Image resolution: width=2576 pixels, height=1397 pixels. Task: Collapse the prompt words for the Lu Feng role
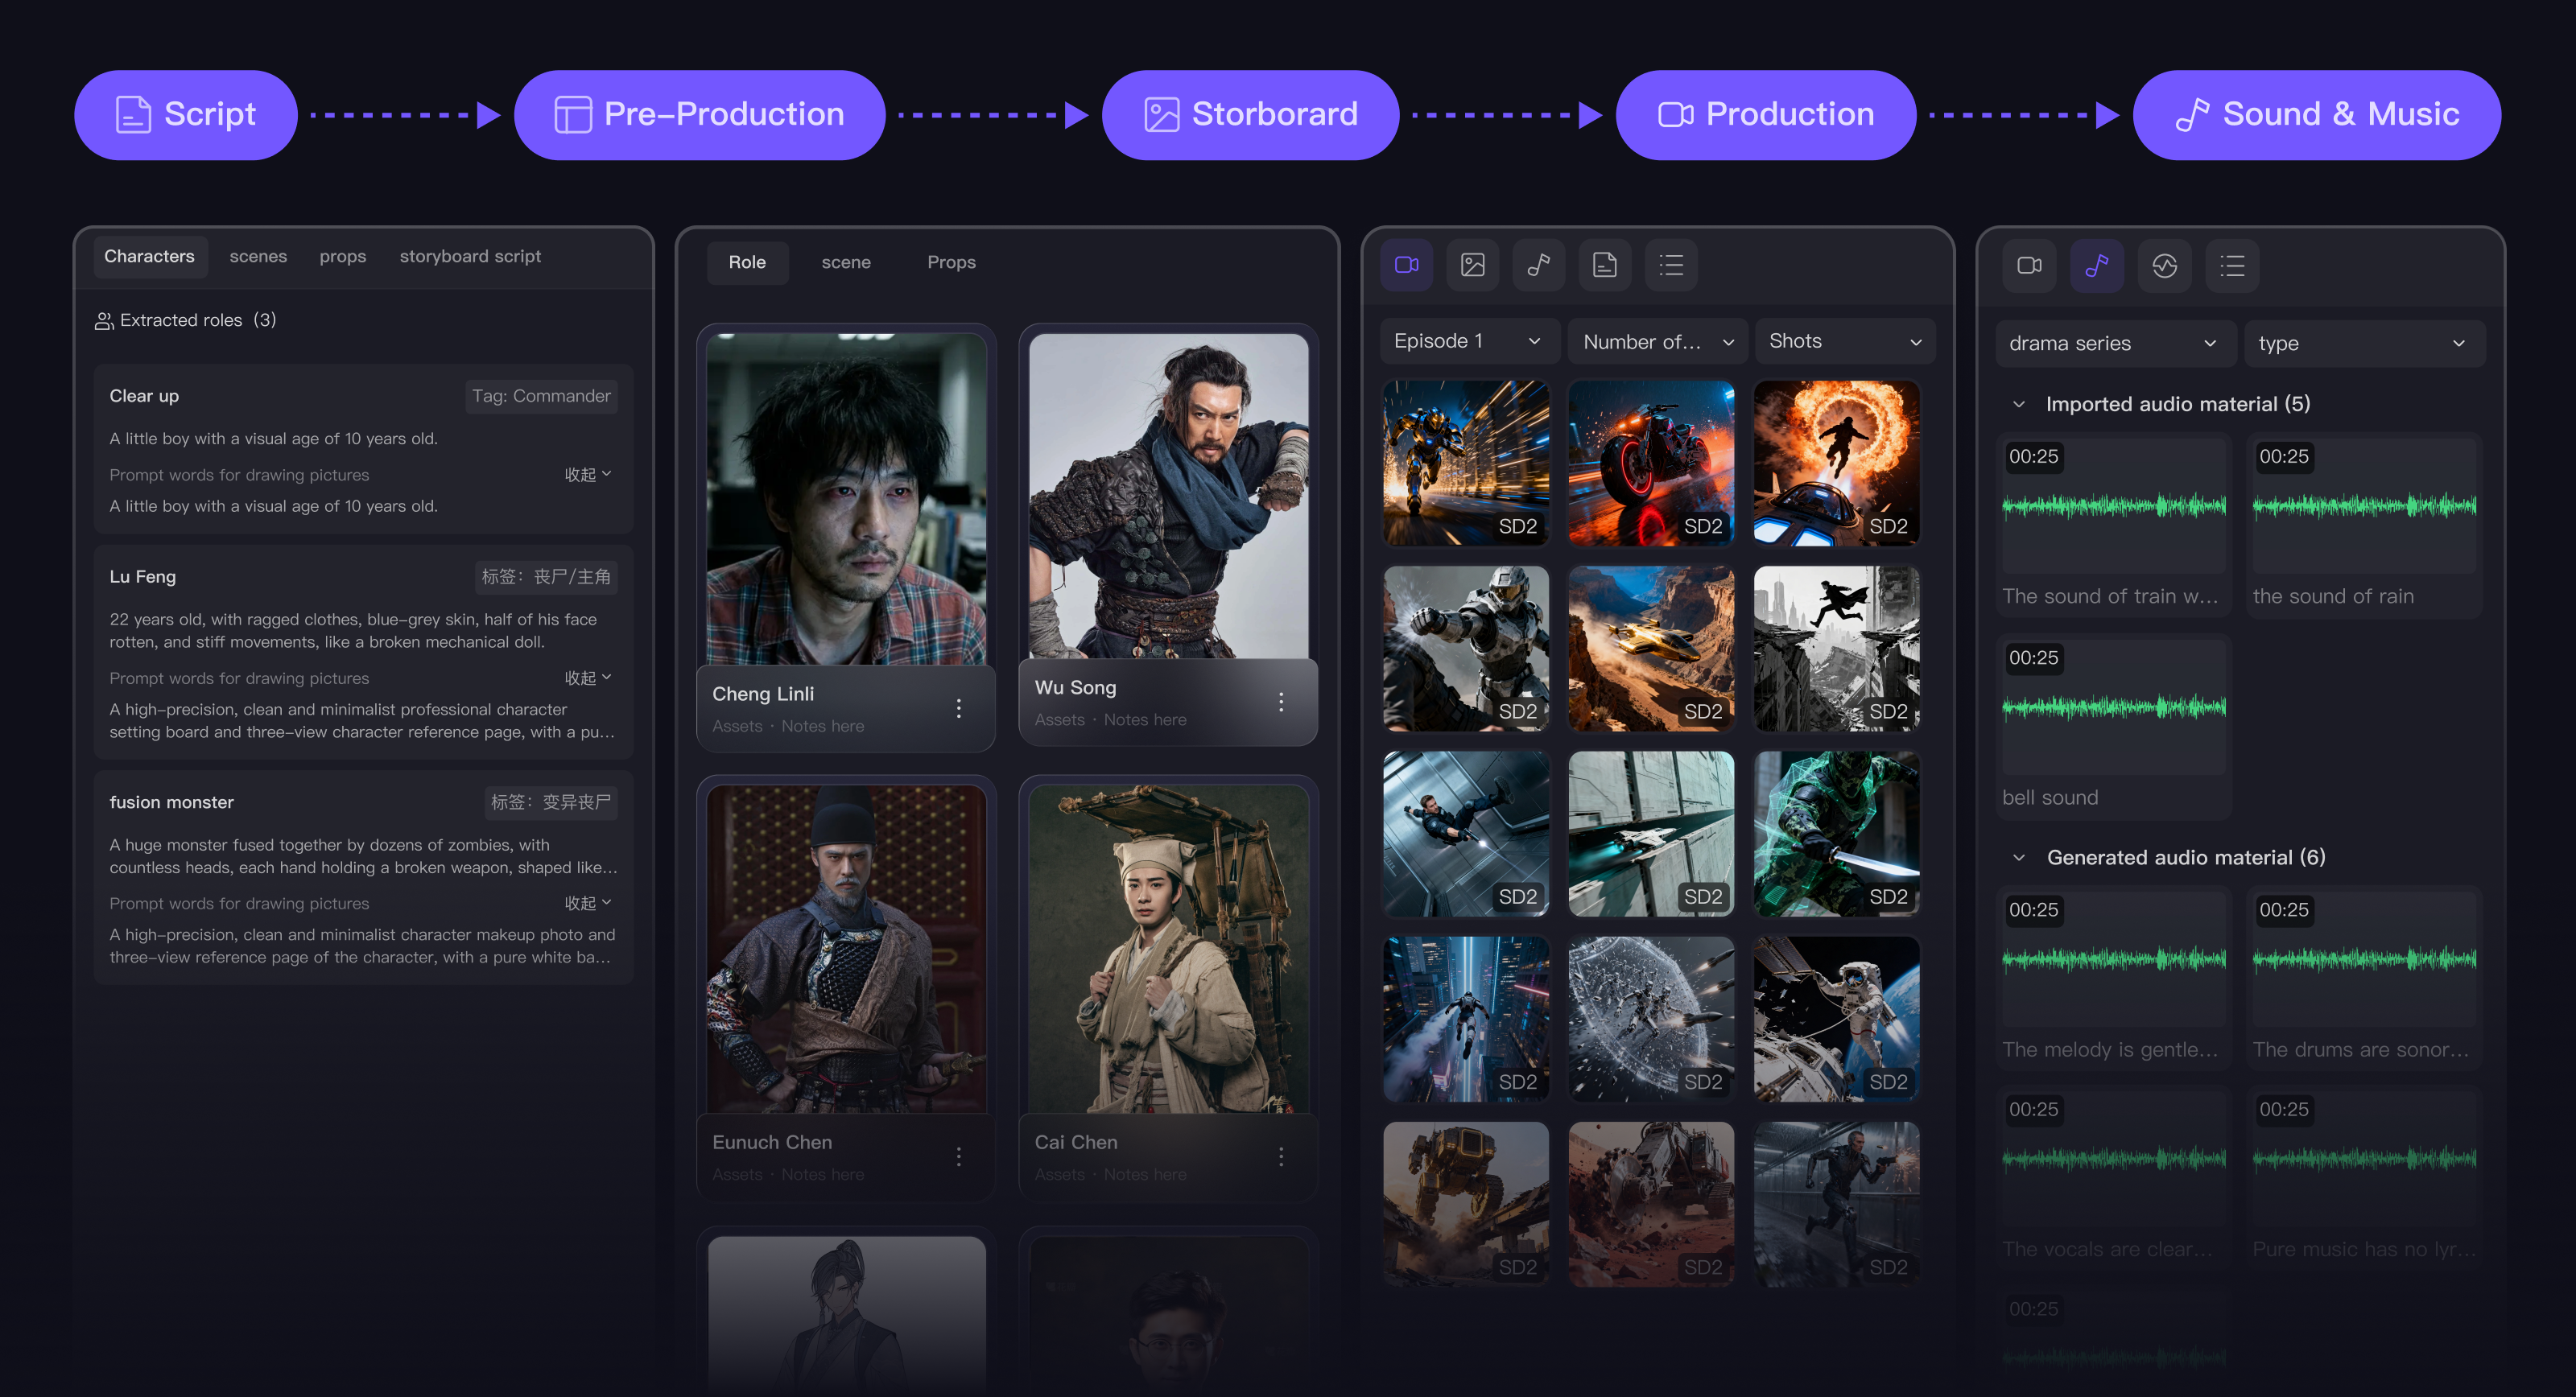588,678
